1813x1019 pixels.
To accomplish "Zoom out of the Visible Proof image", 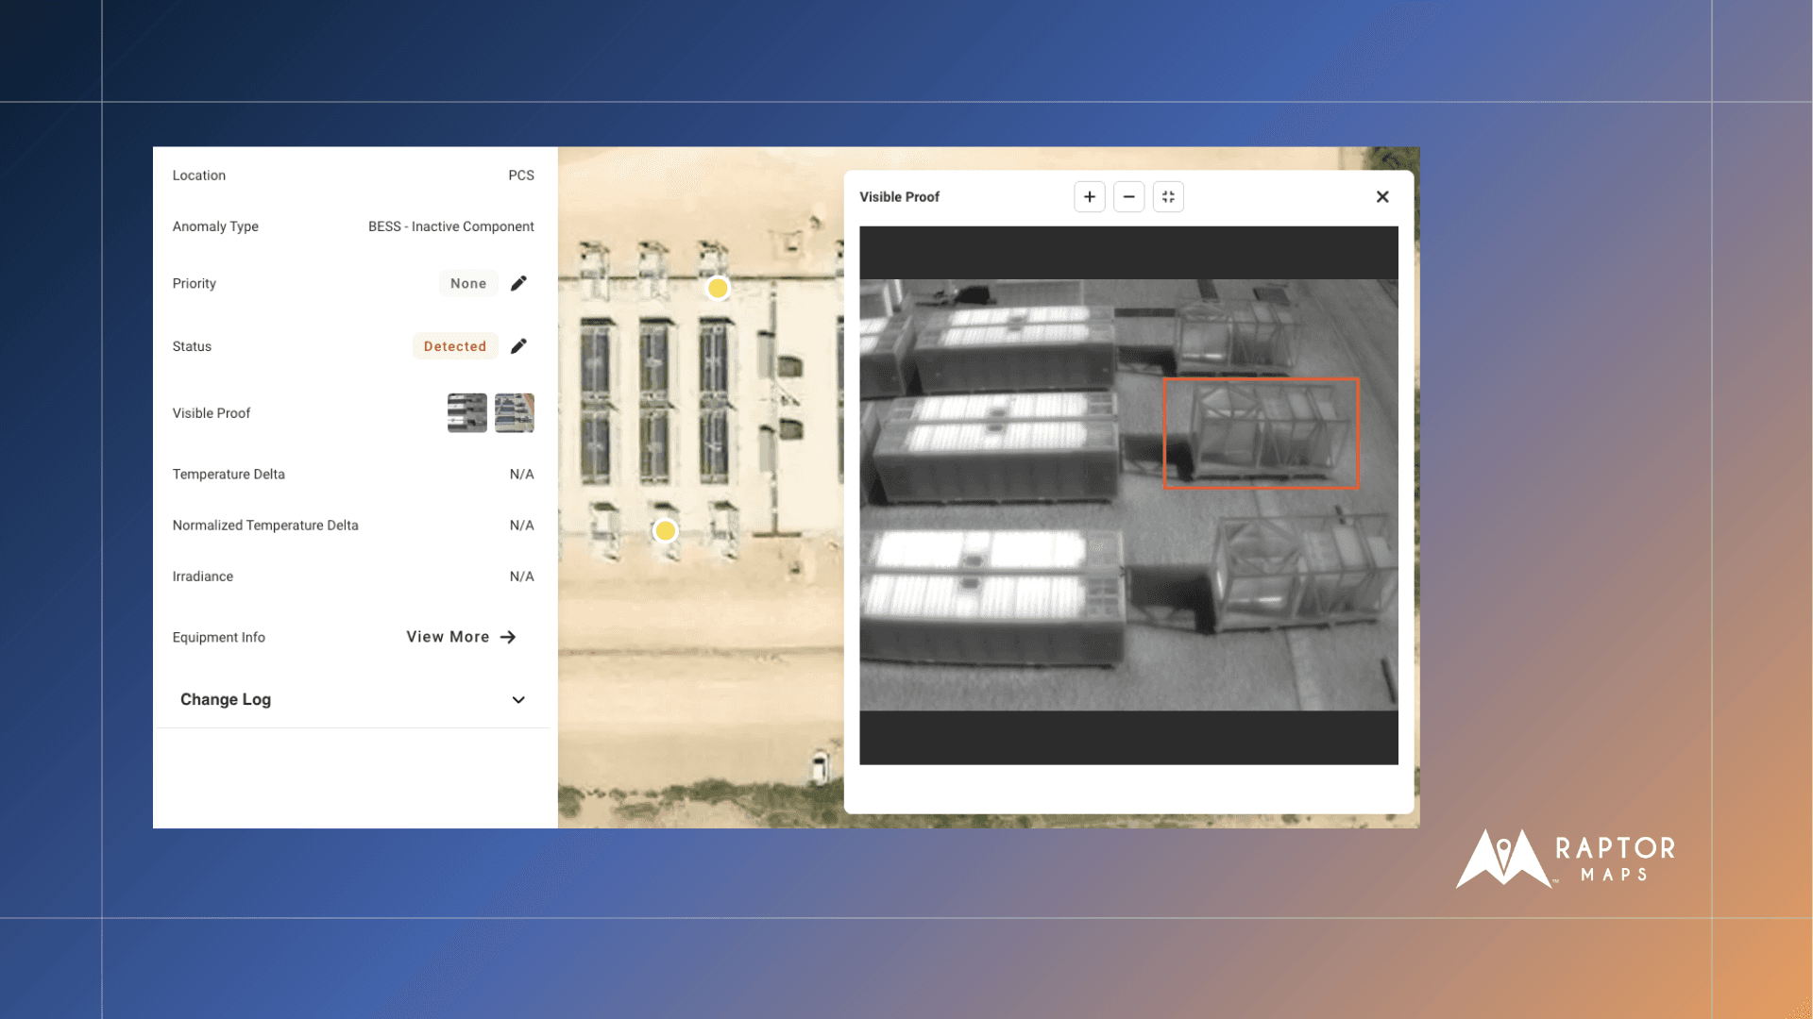I will (1128, 197).
